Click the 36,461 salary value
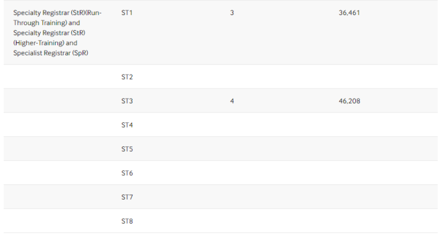 (x=349, y=13)
